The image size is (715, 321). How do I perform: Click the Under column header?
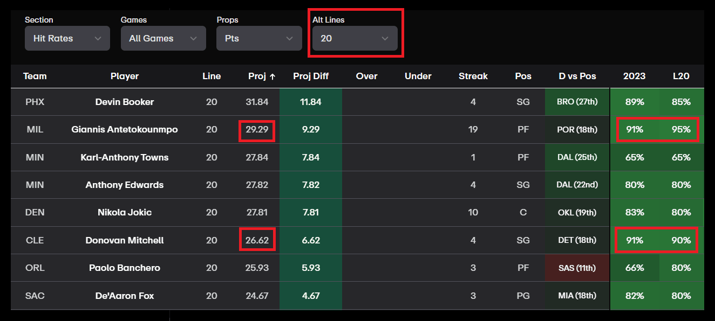(x=418, y=76)
